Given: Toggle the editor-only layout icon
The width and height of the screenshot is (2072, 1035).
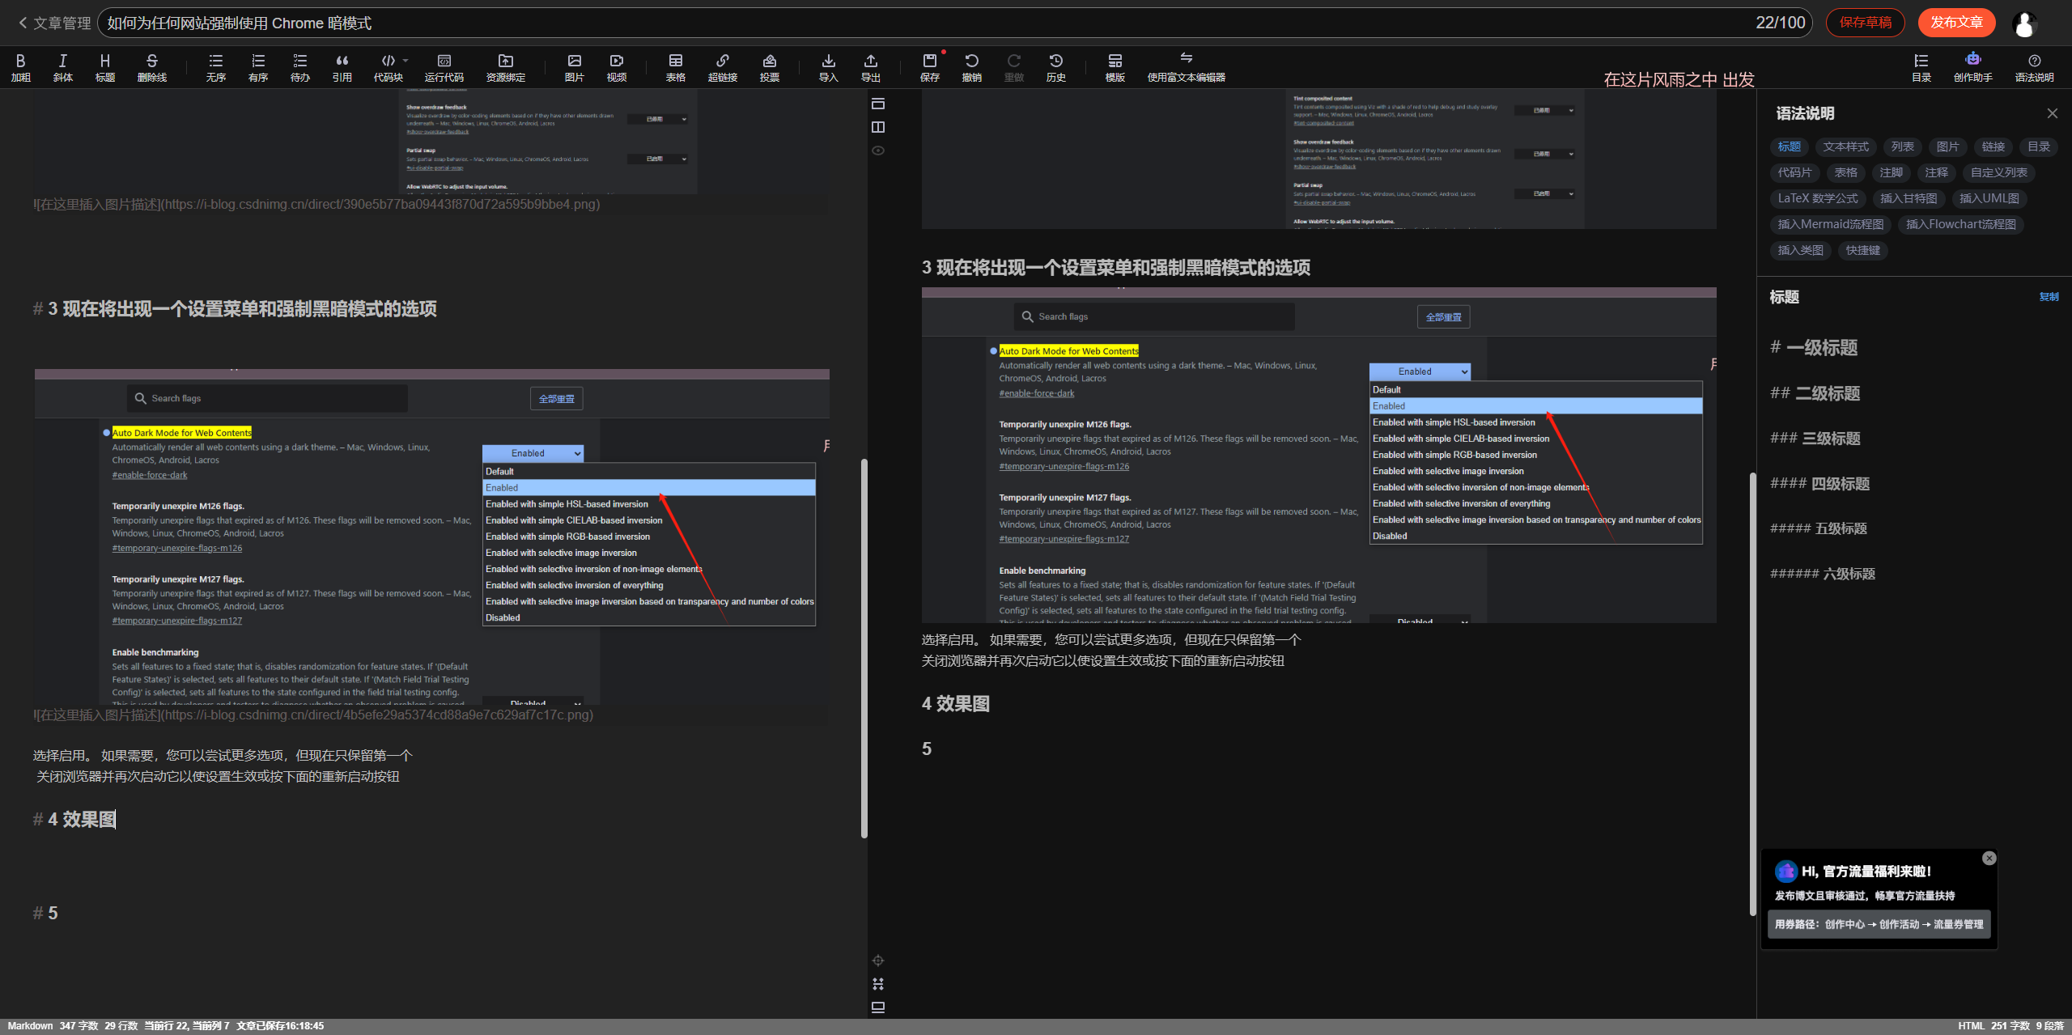Looking at the screenshot, I should [878, 104].
